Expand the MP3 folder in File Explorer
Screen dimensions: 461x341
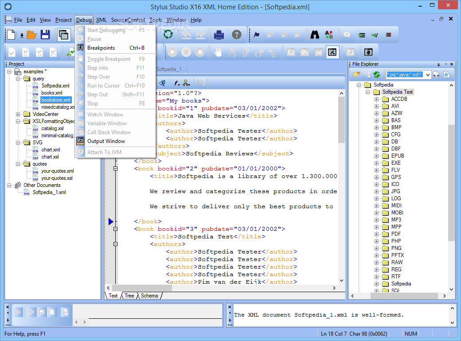(x=376, y=220)
